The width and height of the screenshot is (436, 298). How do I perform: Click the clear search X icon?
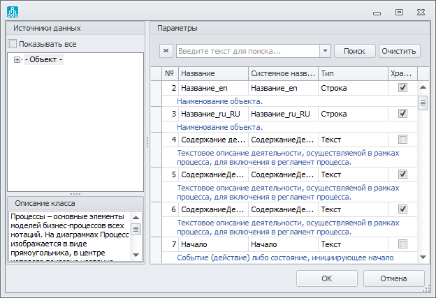[166, 51]
